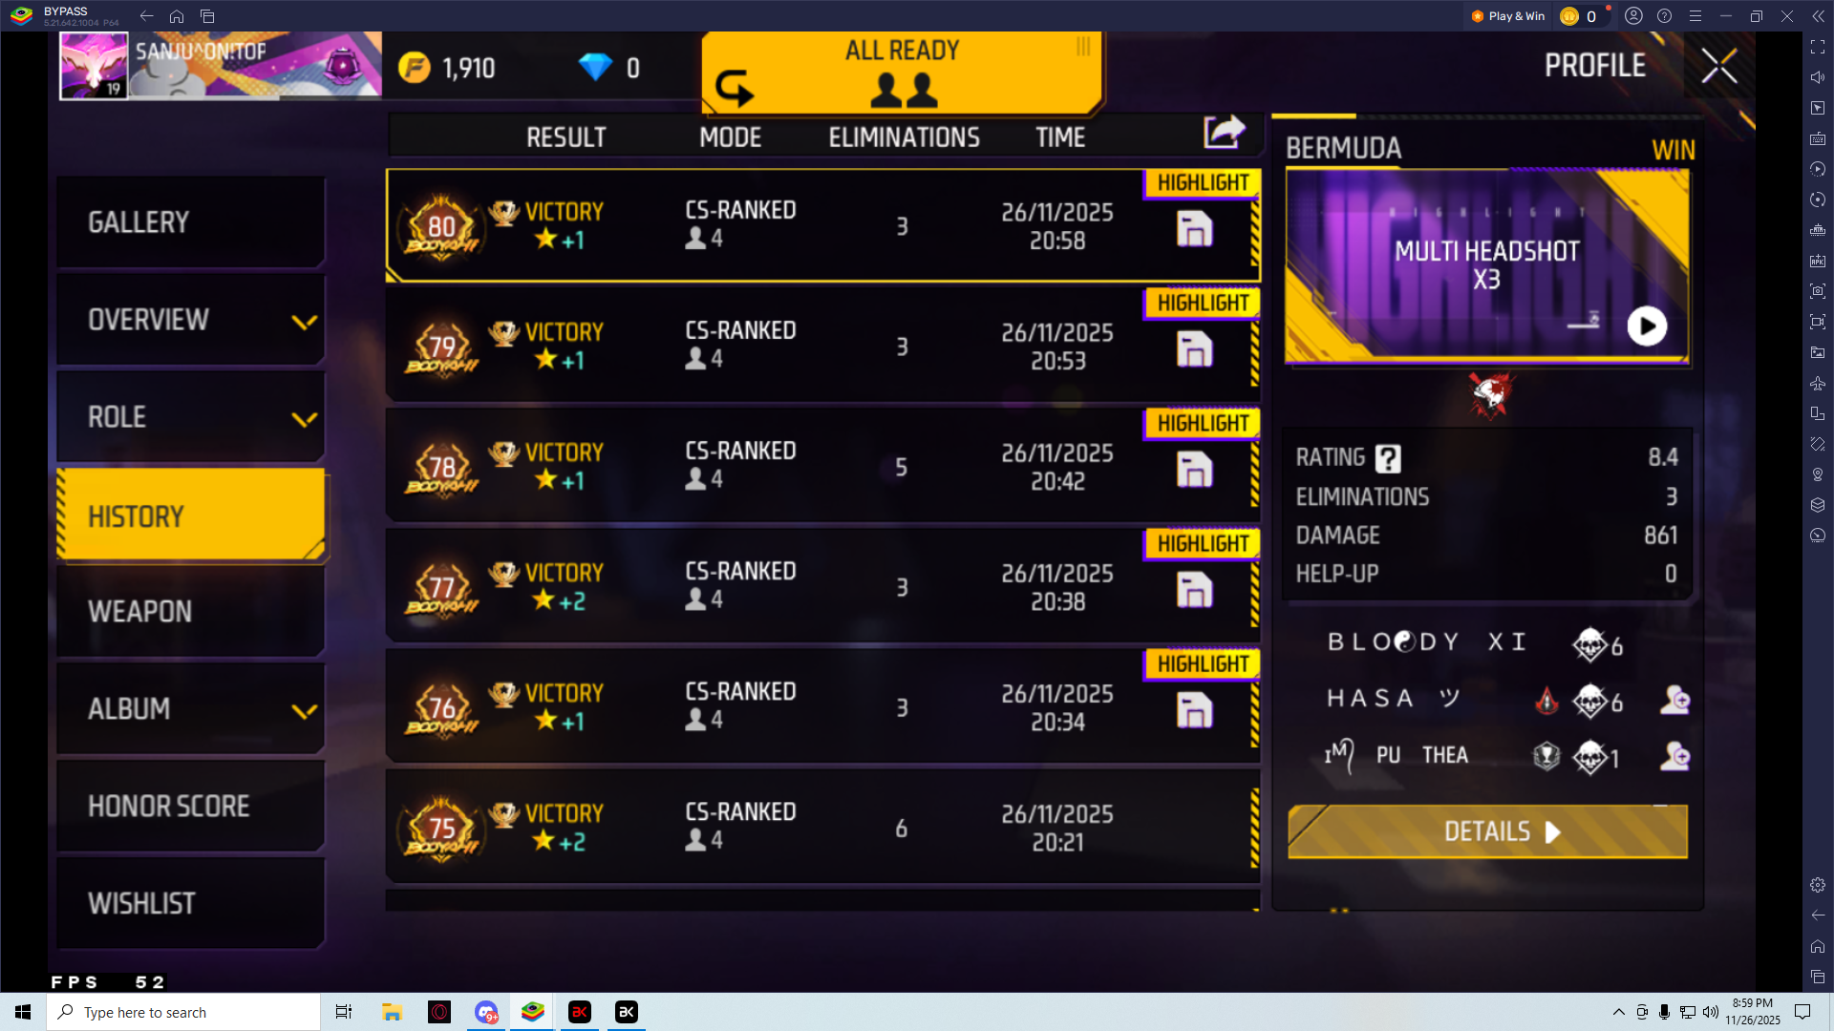Viewport: 1834px width, 1031px height.
Task: Click the blue diamond currency icon
Action: click(595, 67)
